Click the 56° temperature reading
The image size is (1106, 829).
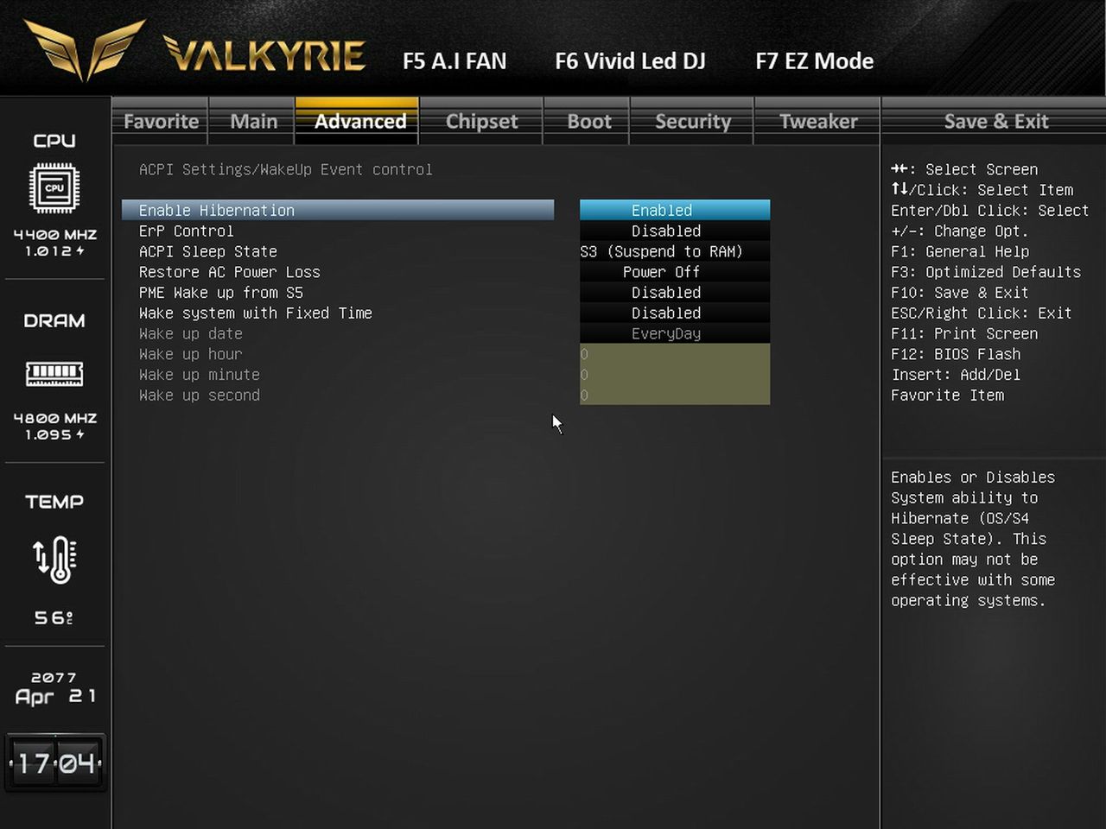point(54,617)
